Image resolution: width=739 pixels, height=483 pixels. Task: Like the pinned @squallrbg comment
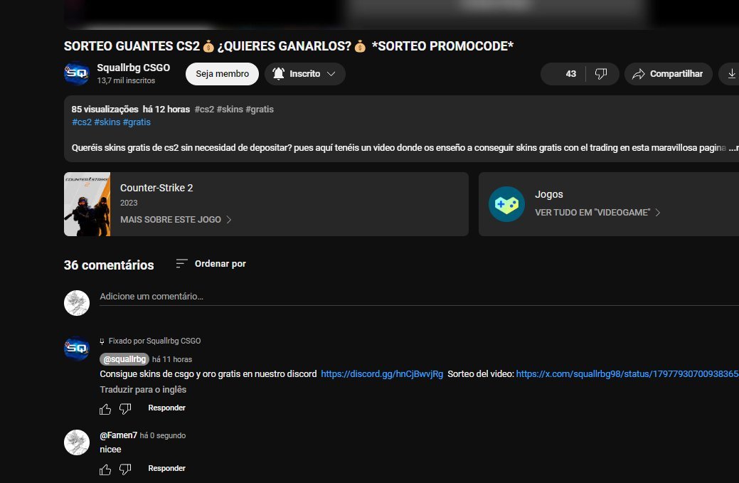pyautogui.click(x=105, y=408)
